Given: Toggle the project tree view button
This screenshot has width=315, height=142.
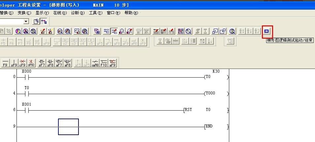Looking at the screenshot, I should (x=44, y=21).
